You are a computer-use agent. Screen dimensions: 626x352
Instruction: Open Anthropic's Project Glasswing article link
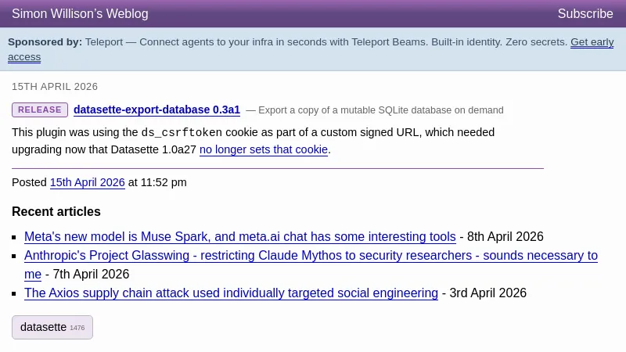(x=311, y=255)
